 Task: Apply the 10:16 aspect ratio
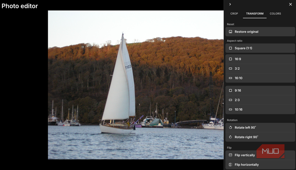(x=260, y=110)
